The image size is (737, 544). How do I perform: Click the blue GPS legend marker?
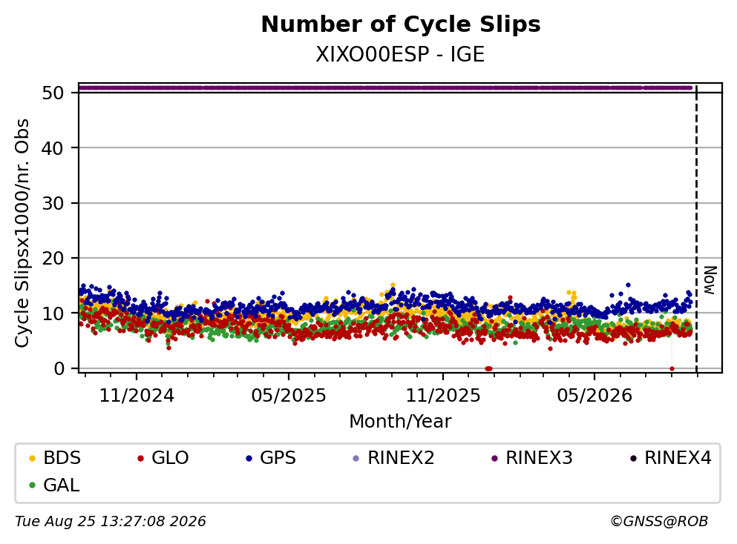249,458
